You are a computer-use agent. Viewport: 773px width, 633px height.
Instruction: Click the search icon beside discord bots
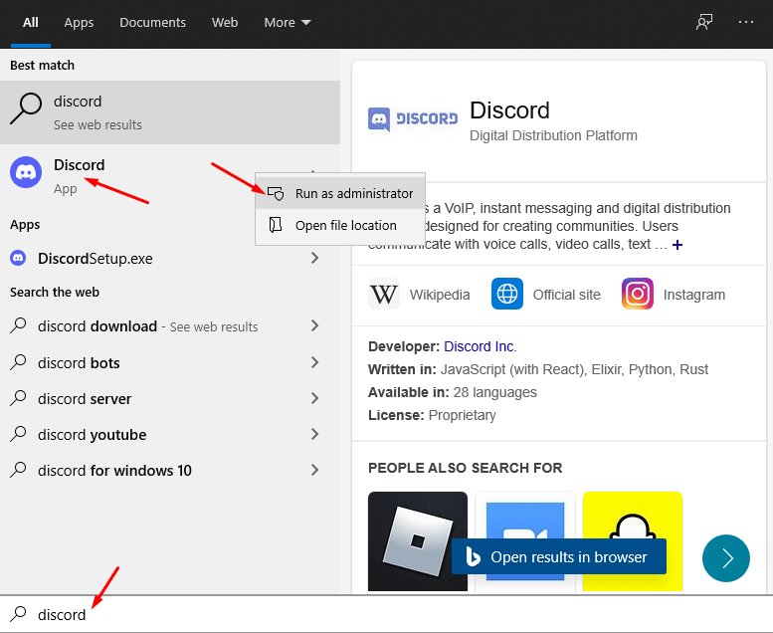click(x=18, y=362)
